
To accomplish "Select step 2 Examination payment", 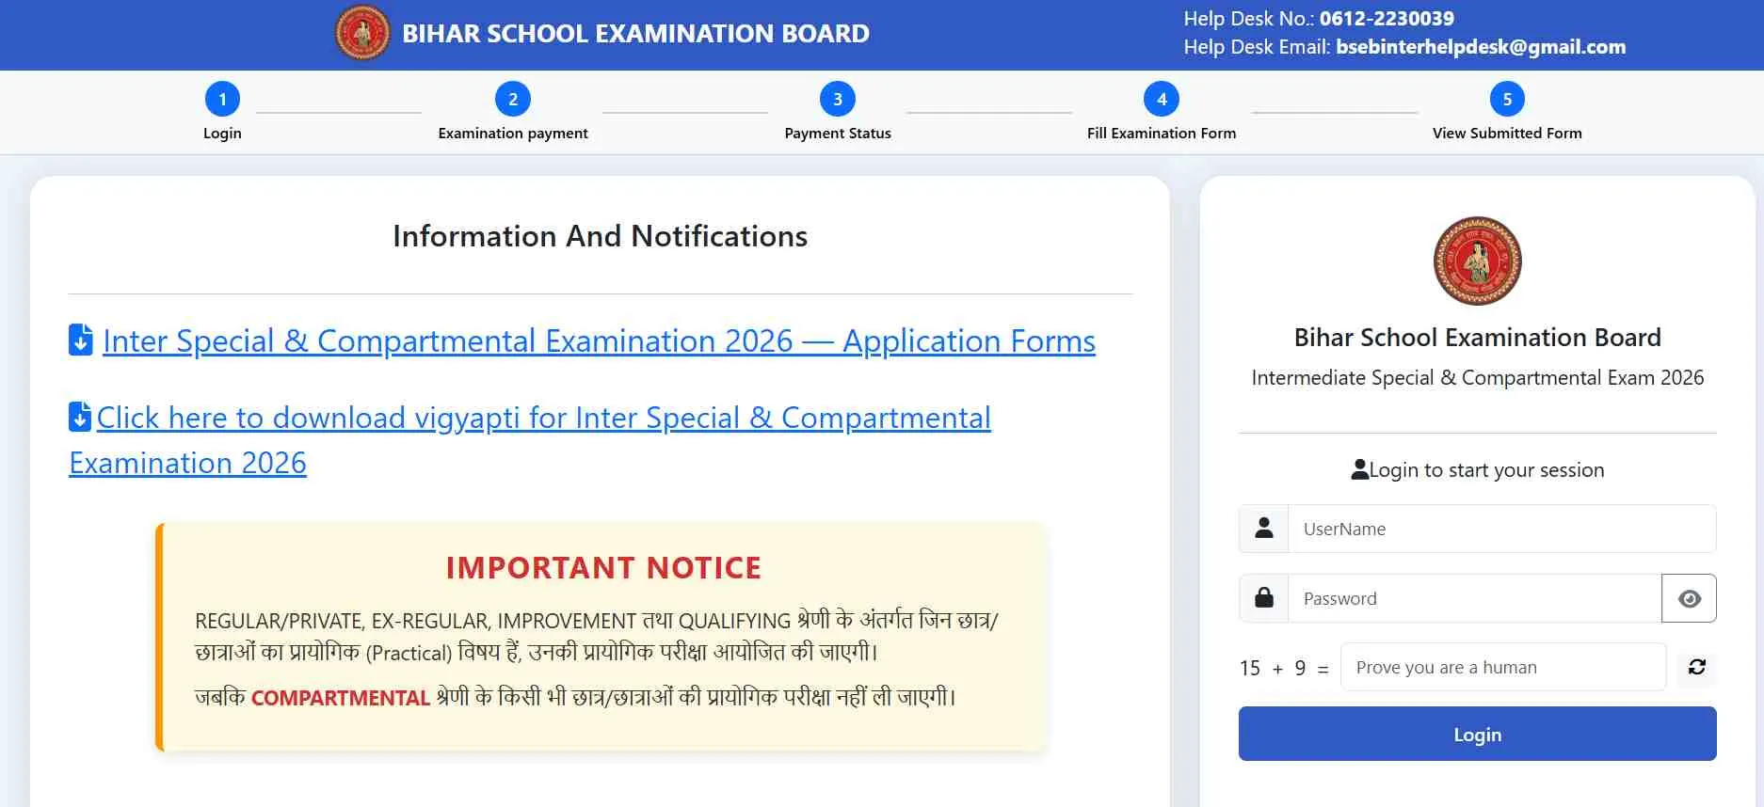I will (x=513, y=100).
